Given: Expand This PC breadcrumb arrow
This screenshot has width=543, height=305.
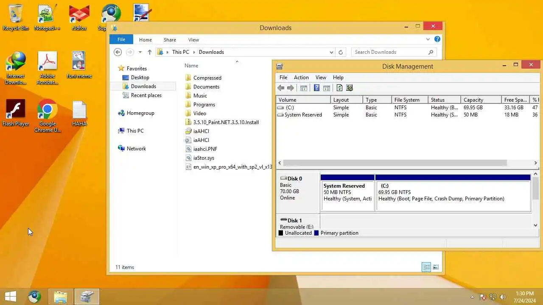Looking at the screenshot, I should point(194,52).
